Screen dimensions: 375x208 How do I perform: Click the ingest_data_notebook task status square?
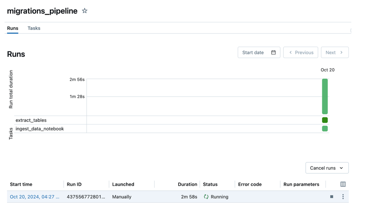(x=325, y=129)
